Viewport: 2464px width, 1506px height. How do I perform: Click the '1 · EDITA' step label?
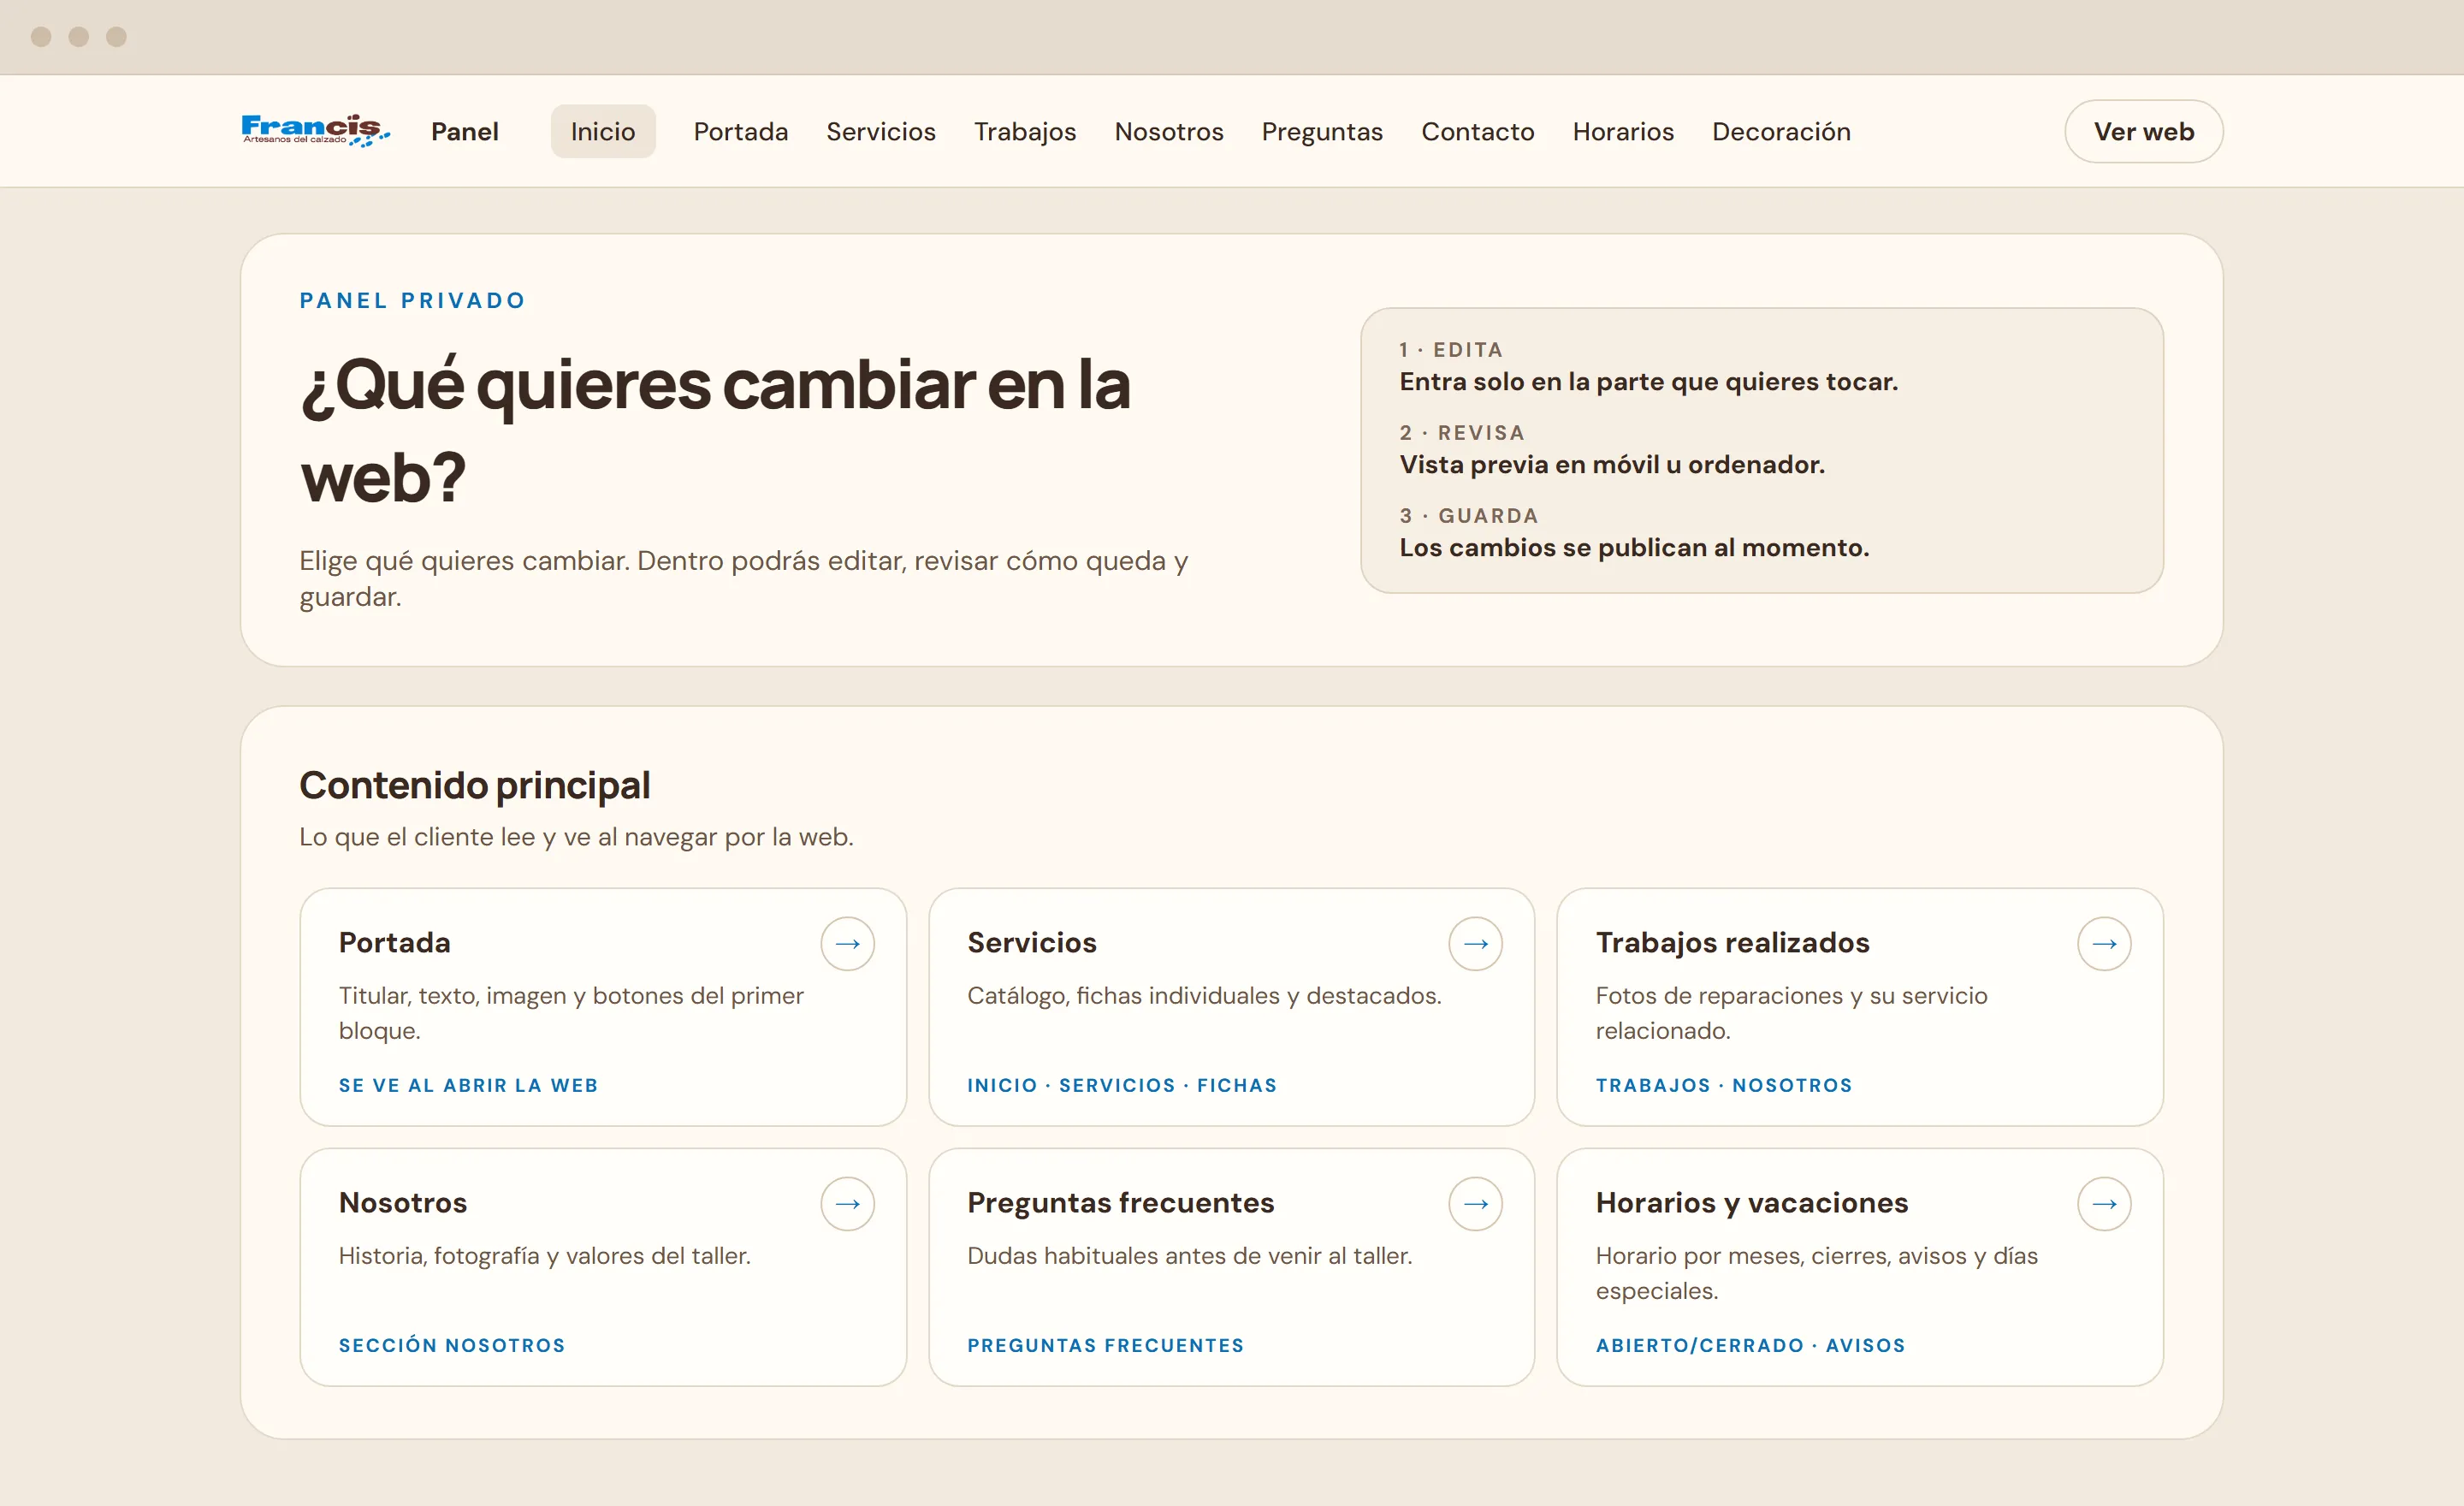[1451, 349]
